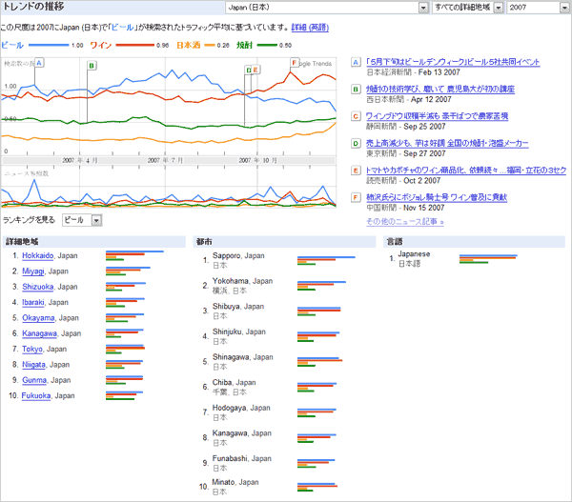Open the Nov 15 2007 Beaujolais headline
This screenshot has width=572, height=502.
pos(437,197)
